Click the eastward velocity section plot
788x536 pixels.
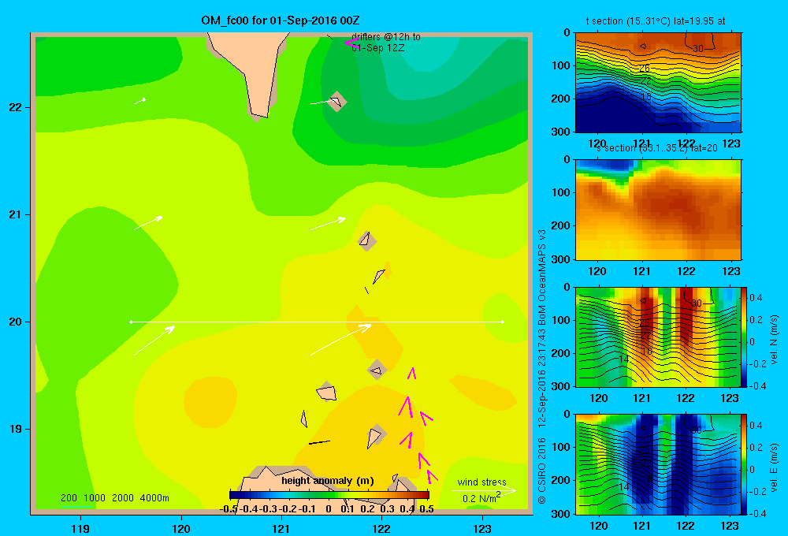point(658,463)
